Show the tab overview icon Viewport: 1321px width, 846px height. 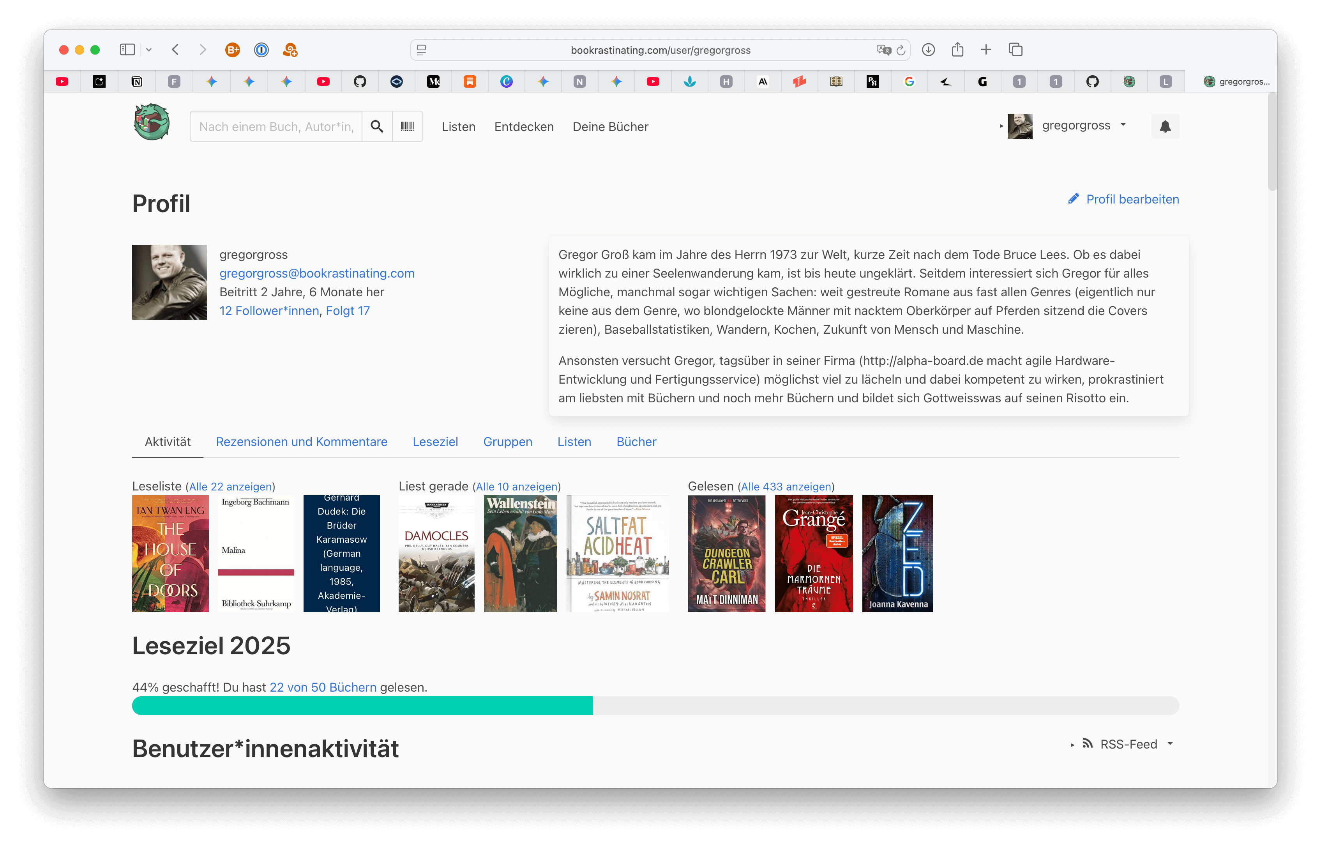(1016, 50)
